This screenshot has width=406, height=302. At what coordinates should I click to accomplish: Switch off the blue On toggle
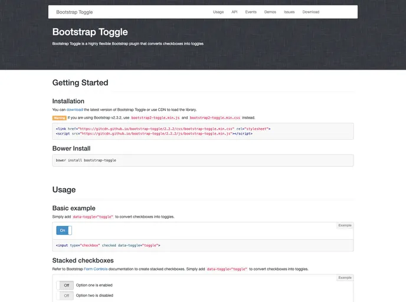click(x=64, y=230)
